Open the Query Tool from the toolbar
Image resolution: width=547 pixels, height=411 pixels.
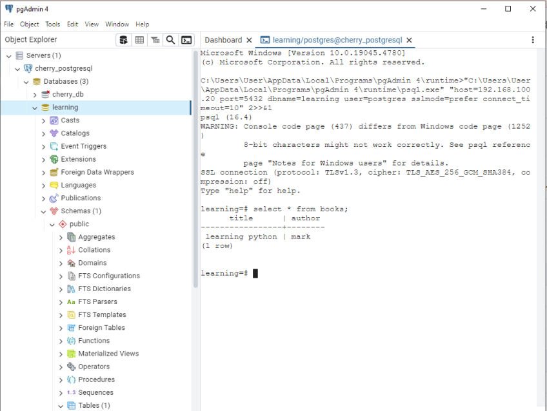click(x=123, y=39)
